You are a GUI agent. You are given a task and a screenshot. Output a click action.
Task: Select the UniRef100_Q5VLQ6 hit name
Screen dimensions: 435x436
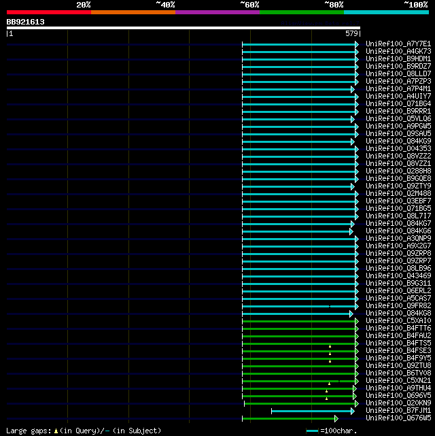pyautogui.click(x=398, y=119)
